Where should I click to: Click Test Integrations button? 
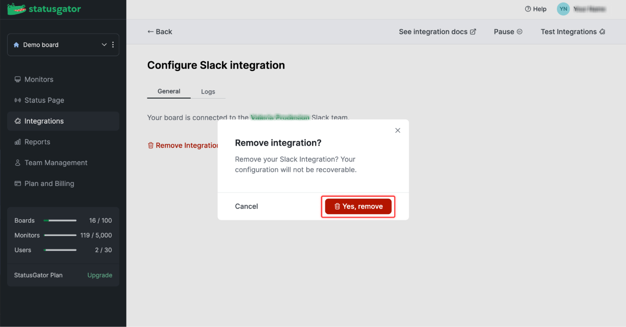click(x=573, y=32)
